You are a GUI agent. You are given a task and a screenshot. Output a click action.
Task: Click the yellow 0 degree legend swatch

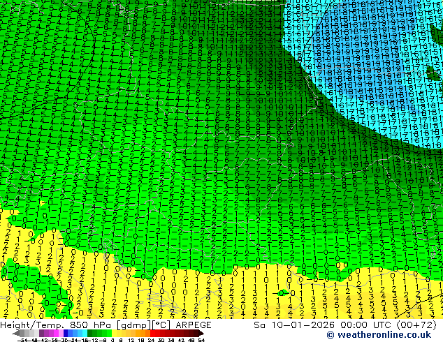pyautogui.click(x=114, y=333)
